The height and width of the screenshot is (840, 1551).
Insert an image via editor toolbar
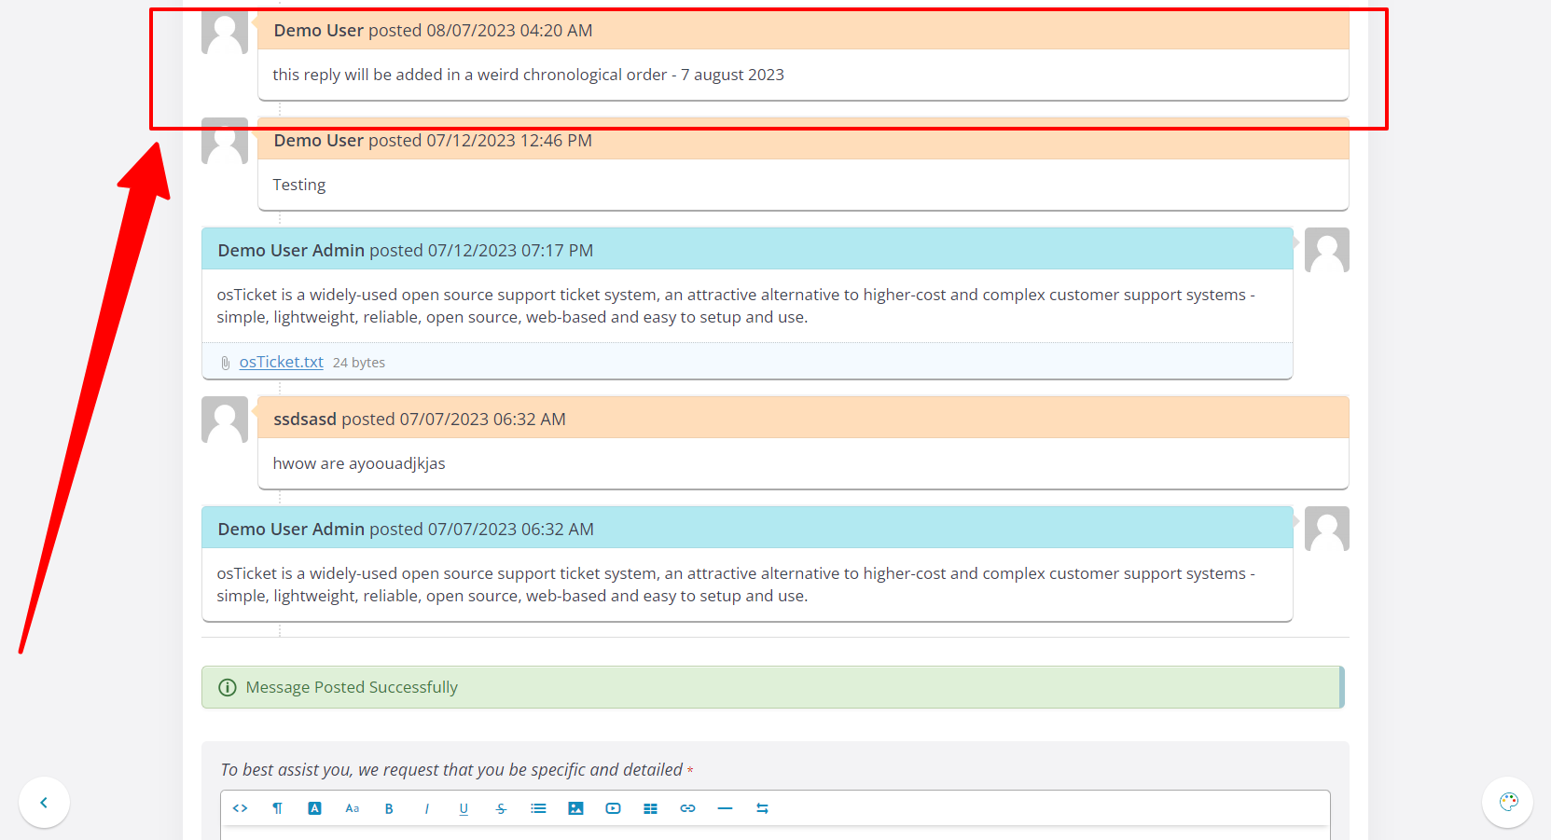575,808
